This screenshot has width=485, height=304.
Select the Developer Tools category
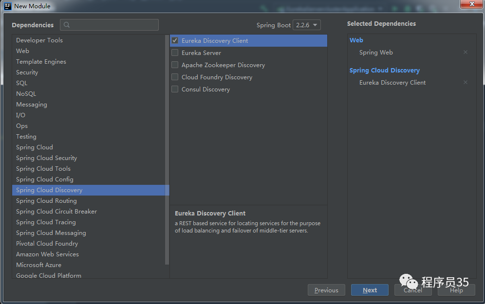(89, 40)
